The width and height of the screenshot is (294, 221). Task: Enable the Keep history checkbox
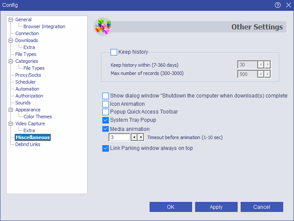[x=114, y=52]
